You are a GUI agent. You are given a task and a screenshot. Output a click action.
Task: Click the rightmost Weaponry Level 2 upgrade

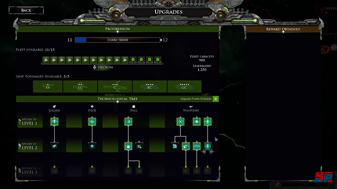(x=207, y=146)
